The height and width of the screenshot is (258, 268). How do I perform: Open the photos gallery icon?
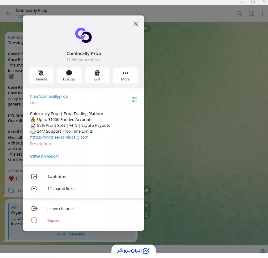point(34,177)
